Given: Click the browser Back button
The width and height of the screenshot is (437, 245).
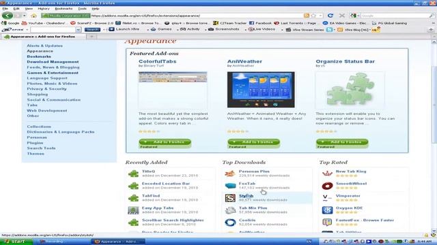Looking at the screenshot, I should [8, 16].
